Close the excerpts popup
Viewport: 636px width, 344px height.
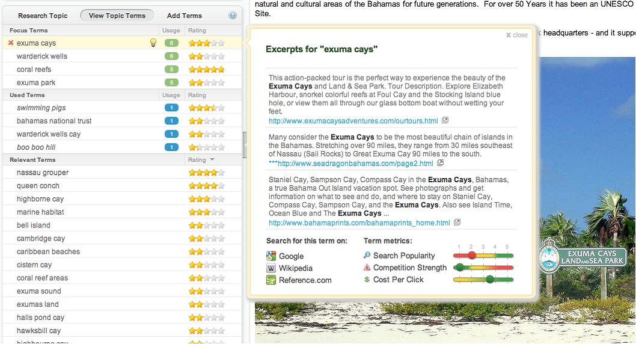(517, 35)
